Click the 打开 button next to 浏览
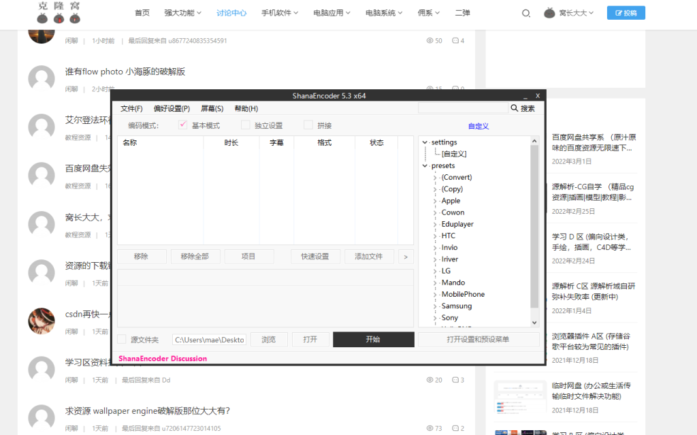Viewport: 697px width, 435px height. click(x=310, y=340)
